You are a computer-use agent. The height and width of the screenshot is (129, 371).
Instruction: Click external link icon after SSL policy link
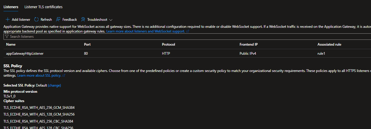point(64,75)
